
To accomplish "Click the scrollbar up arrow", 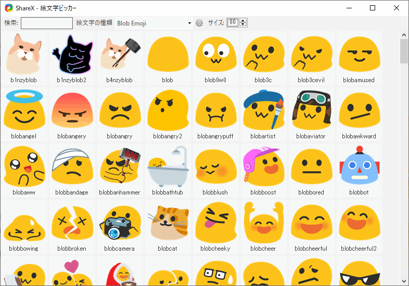I will point(404,35).
